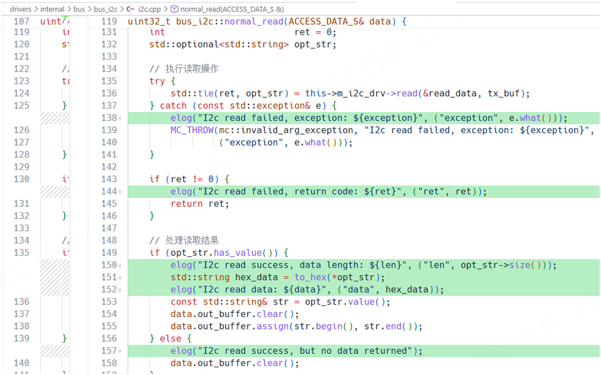This screenshot has width=601, height=375.
Task: Open the "bus_i2c" breadcrumb dropdown
Action: click(105, 9)
